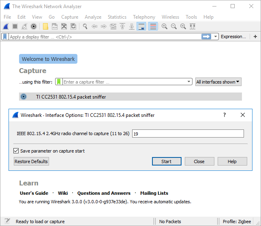Image resolution: width=261 pixels, height=226 pixels.
Task: Apply display filter with blue arrow button
Action: 206,37
